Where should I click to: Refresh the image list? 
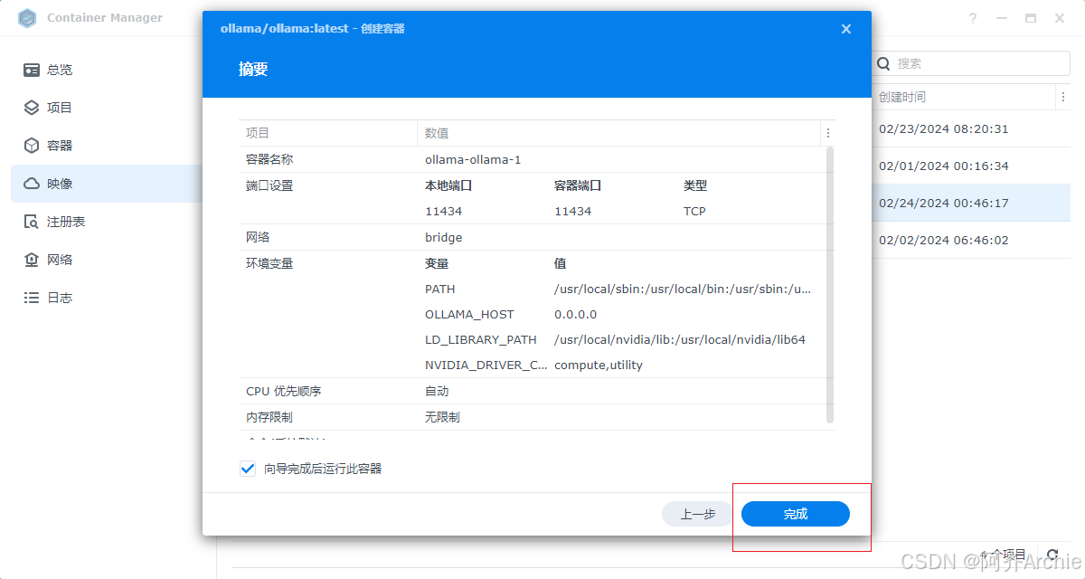[1052, 555]
